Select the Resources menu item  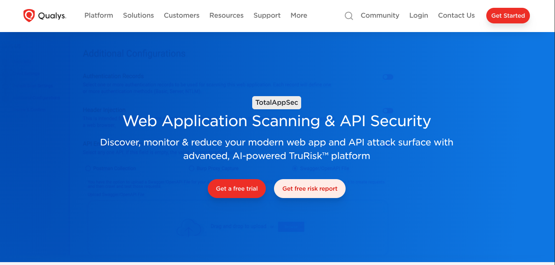point(226,15)
